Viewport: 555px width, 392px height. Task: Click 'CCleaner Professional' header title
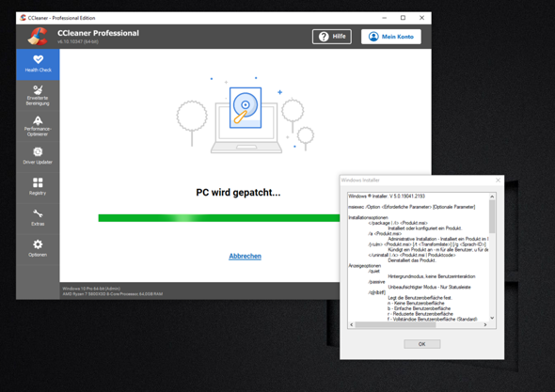pos(98,33)
